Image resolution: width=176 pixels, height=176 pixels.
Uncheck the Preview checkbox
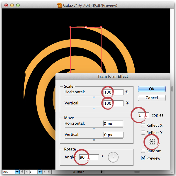143,158
